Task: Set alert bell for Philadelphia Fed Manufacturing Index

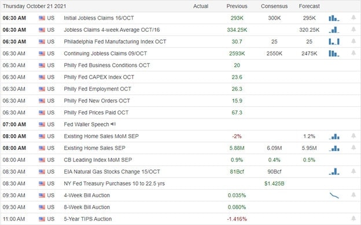Action: [x=353, y=41]
